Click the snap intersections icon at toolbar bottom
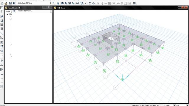189x106 pixels. click(x=2, y=86)
